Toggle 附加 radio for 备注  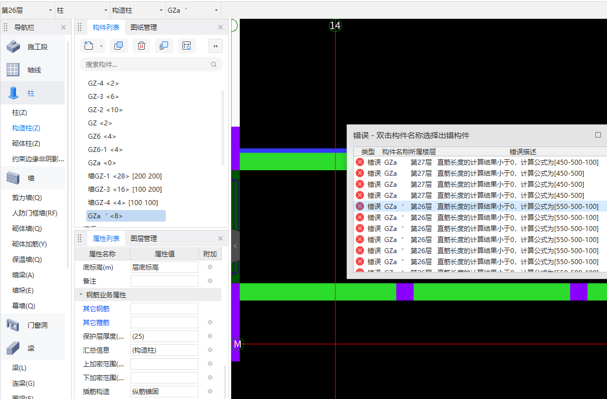pos(210,281)
